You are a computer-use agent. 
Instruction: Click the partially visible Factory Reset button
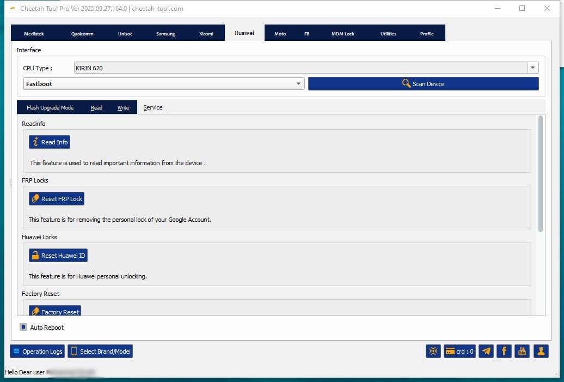tap(55, 311)
